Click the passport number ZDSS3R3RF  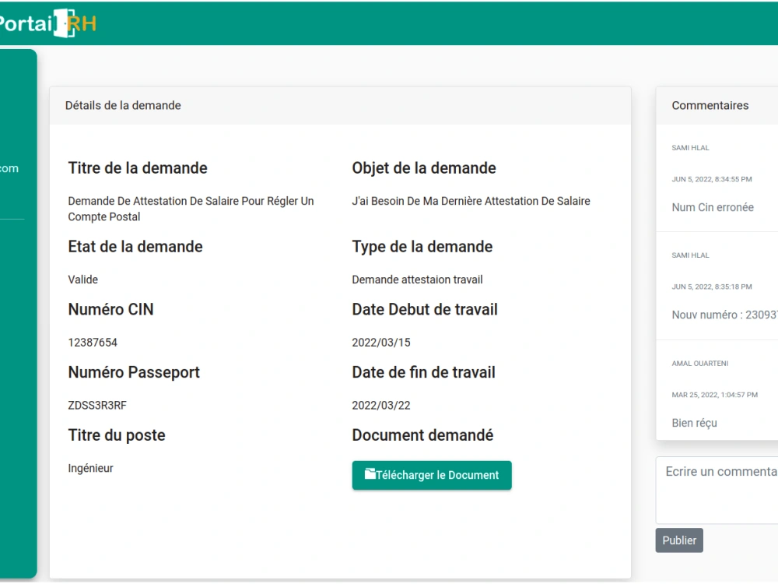(x=97, y=406)
